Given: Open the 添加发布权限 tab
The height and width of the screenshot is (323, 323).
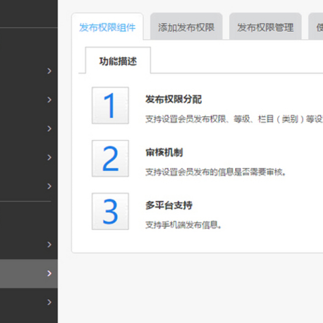Looking at the screenshot, I should coord(186,27).
